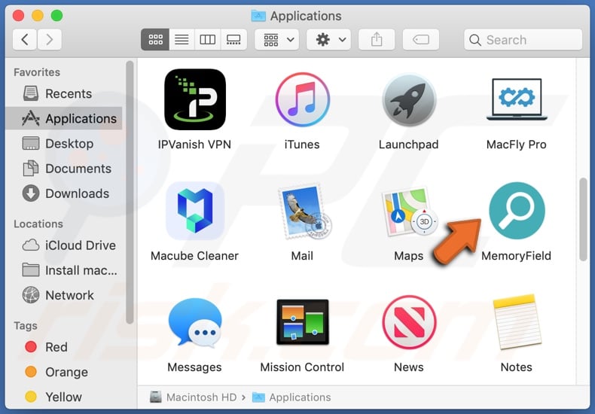The width and height of the screenshot is (595, 414).
Task: Click Macintosh HD in the path bar
Action: coord(193,397)
